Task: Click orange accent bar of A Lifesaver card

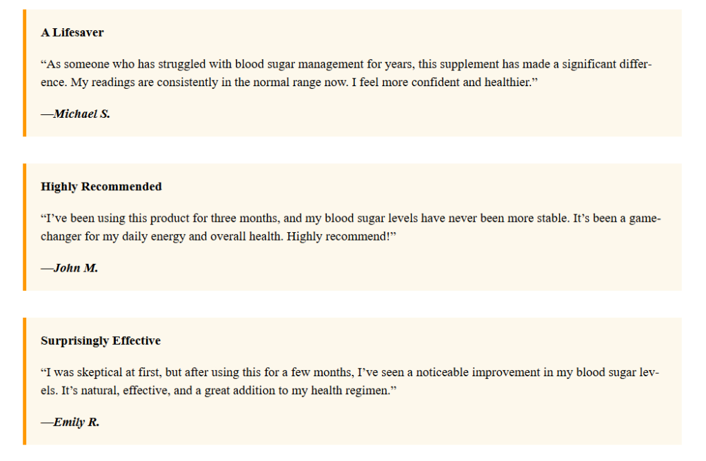Action: pos(24,73)
